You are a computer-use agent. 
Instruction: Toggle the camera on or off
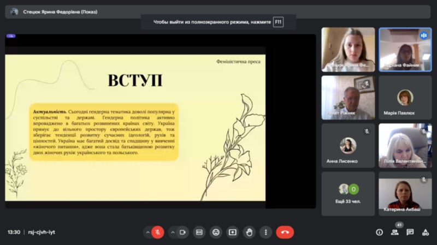(x=183, y=232)
